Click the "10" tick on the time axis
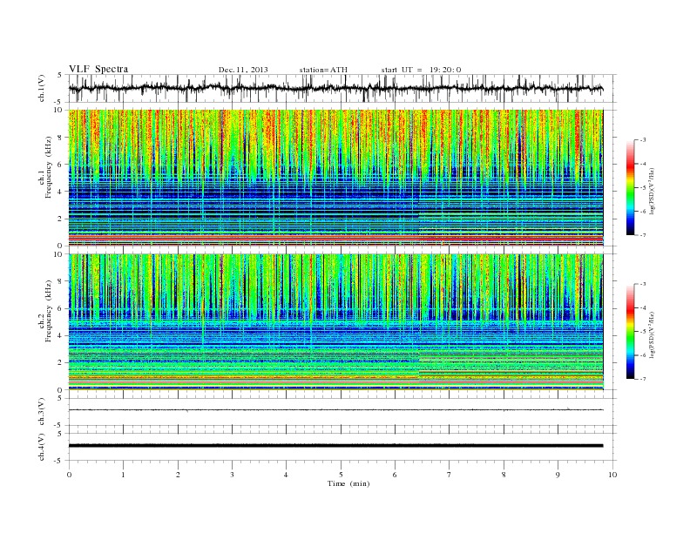690x533 pixels. tap(612, 475)
